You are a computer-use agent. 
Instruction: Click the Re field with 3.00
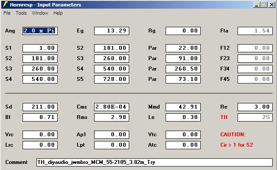point(255,107)
